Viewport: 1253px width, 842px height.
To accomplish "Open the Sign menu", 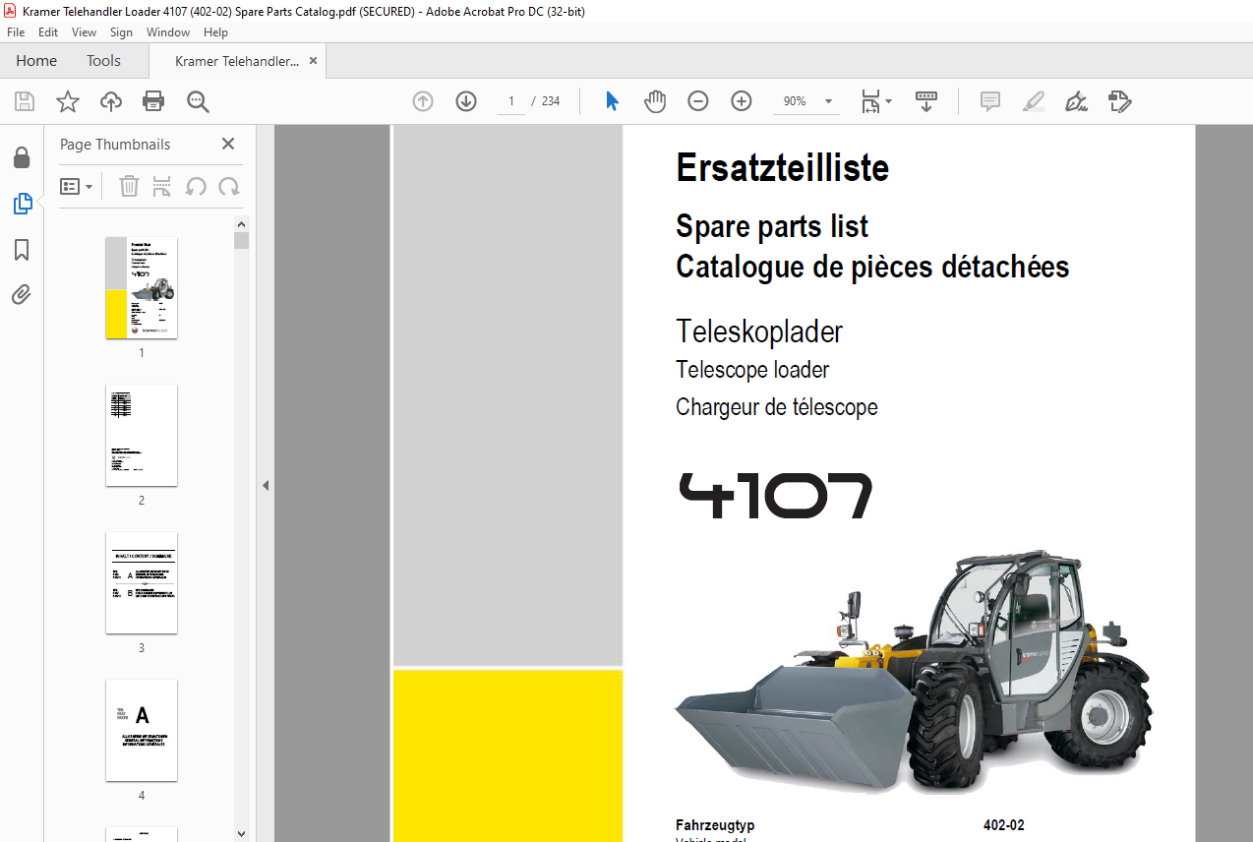I will pyautogui.click(x=121, y=32).
